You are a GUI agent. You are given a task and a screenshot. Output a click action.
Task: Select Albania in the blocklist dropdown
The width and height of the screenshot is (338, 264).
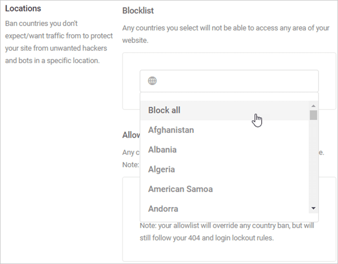[x=224, y=150]
